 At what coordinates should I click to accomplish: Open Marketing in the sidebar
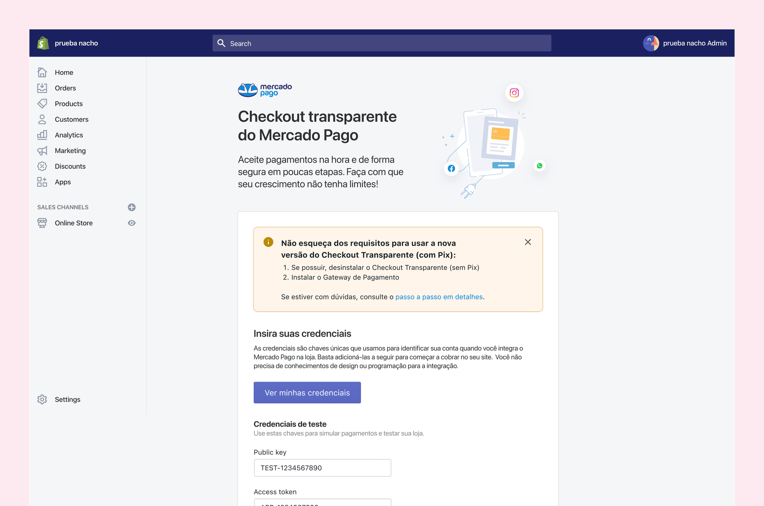click(x=70, y=150)
